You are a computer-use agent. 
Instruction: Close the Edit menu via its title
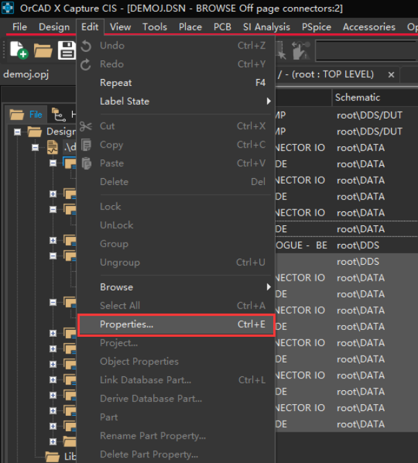[x=90, y=27]
